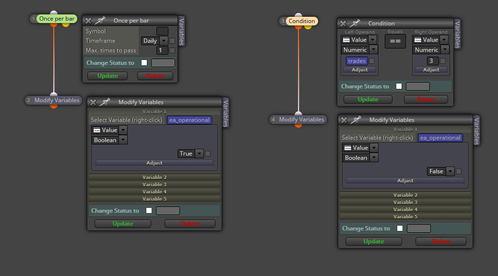The height and width of the screenshot is (276, 498).
Task: Toggle checkbox next to Timeframe dropdown
Action: pyautogui.click(x=172, y=41)
